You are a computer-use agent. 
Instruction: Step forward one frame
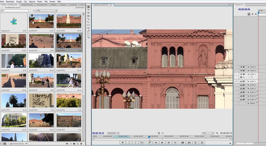click(169, 143)
